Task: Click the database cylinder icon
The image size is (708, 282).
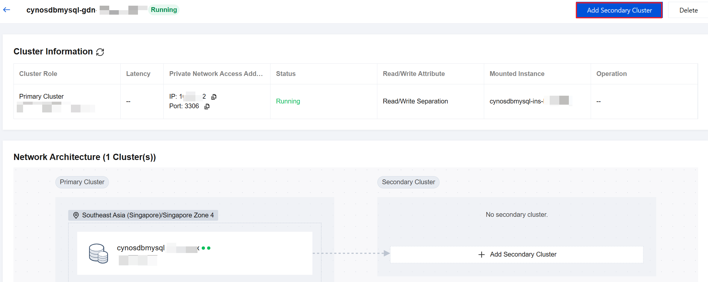Action: click(x=98, y=253)
